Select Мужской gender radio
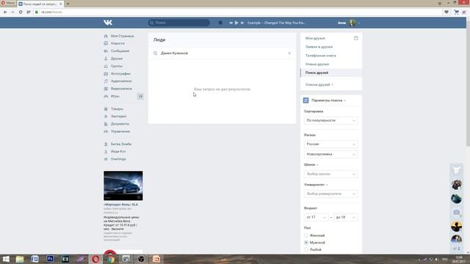 [306, 243]
